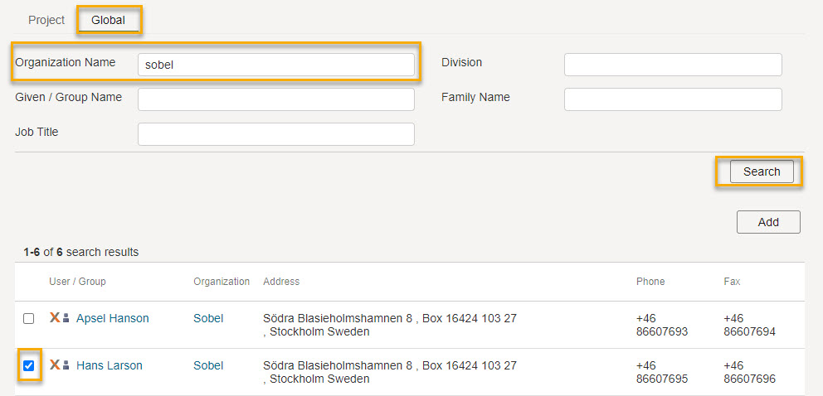Image resolution: width=823 pixels, height=396 pixels.
Task: Open Sobel organization link in Hans Larson row
Action: point(208,365)
